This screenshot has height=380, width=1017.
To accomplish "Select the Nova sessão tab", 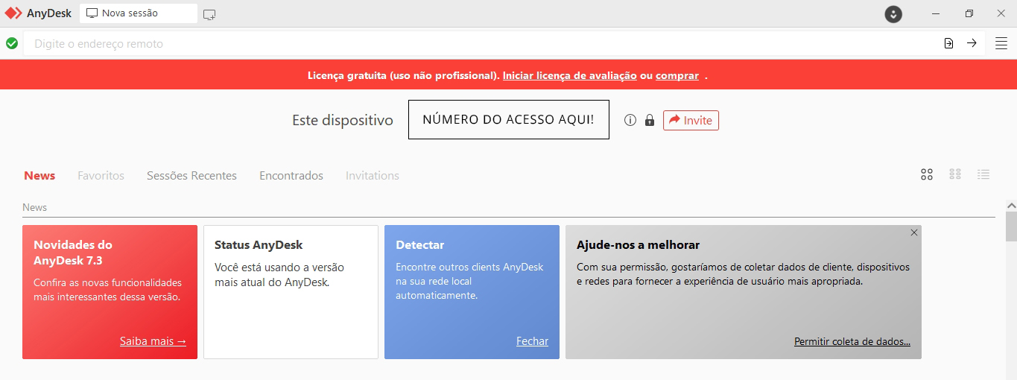I will [x=139, y=13].
